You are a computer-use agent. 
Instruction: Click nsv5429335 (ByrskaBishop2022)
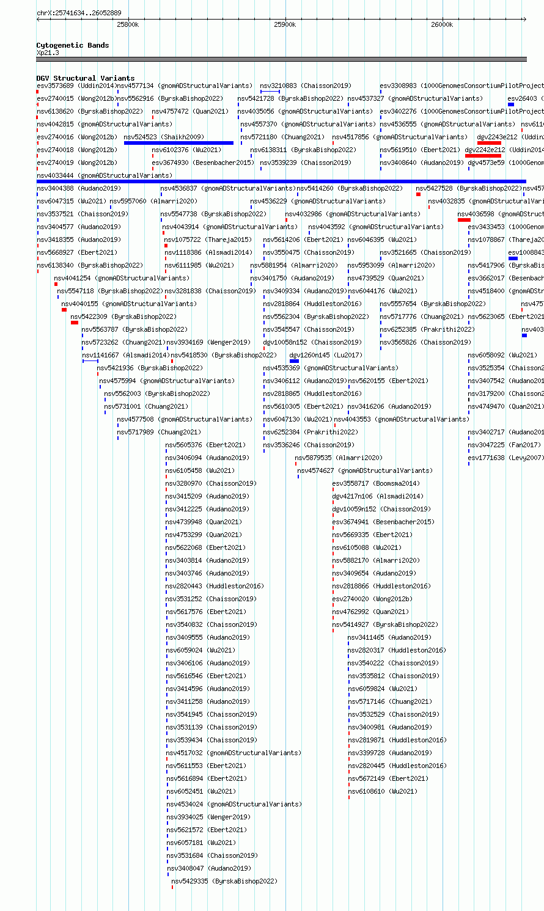pyautogui.click(x=224, y=881)
